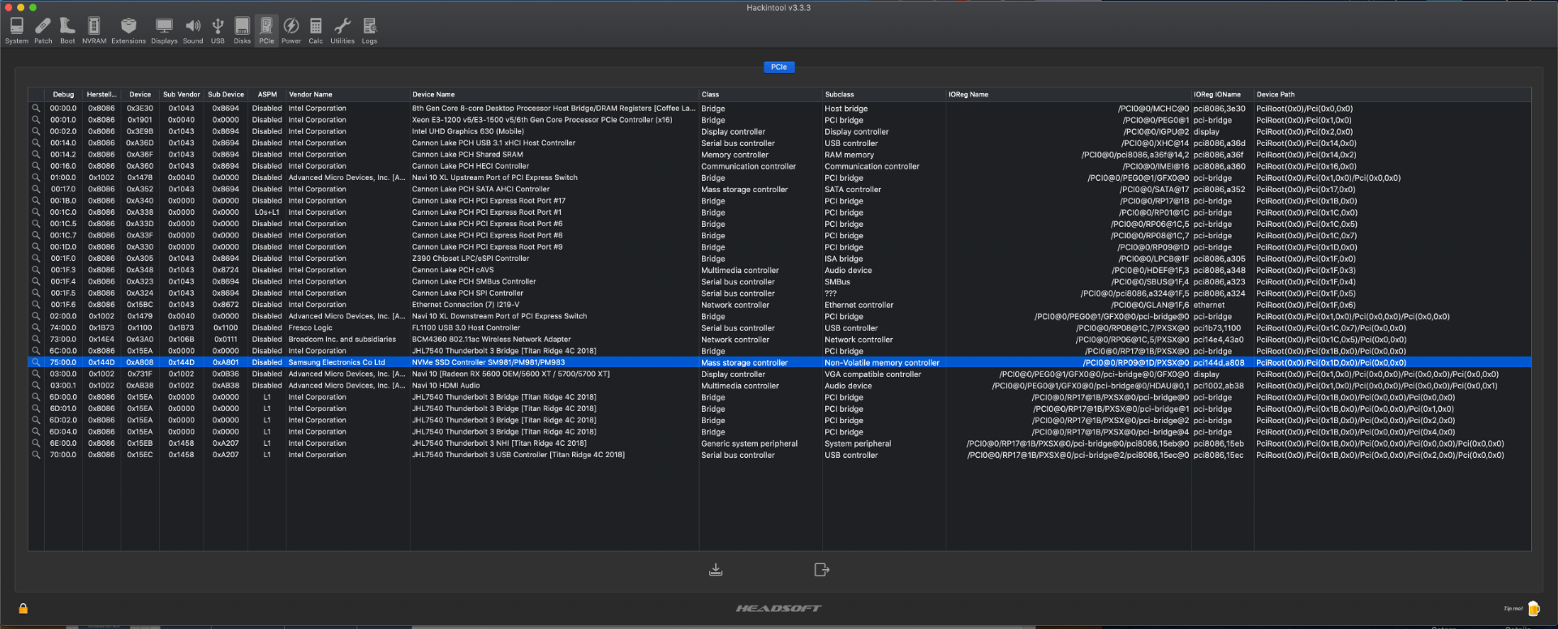
Task: Click the export PCIe devices icon
Action: click(x=821, y=570)
